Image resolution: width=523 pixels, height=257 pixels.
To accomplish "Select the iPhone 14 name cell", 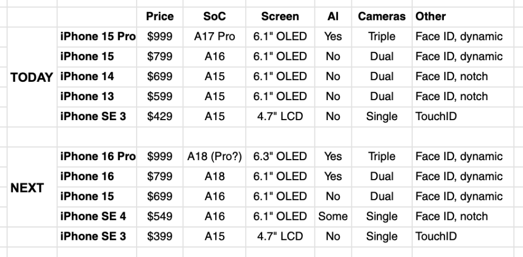I will coord(86,77).
